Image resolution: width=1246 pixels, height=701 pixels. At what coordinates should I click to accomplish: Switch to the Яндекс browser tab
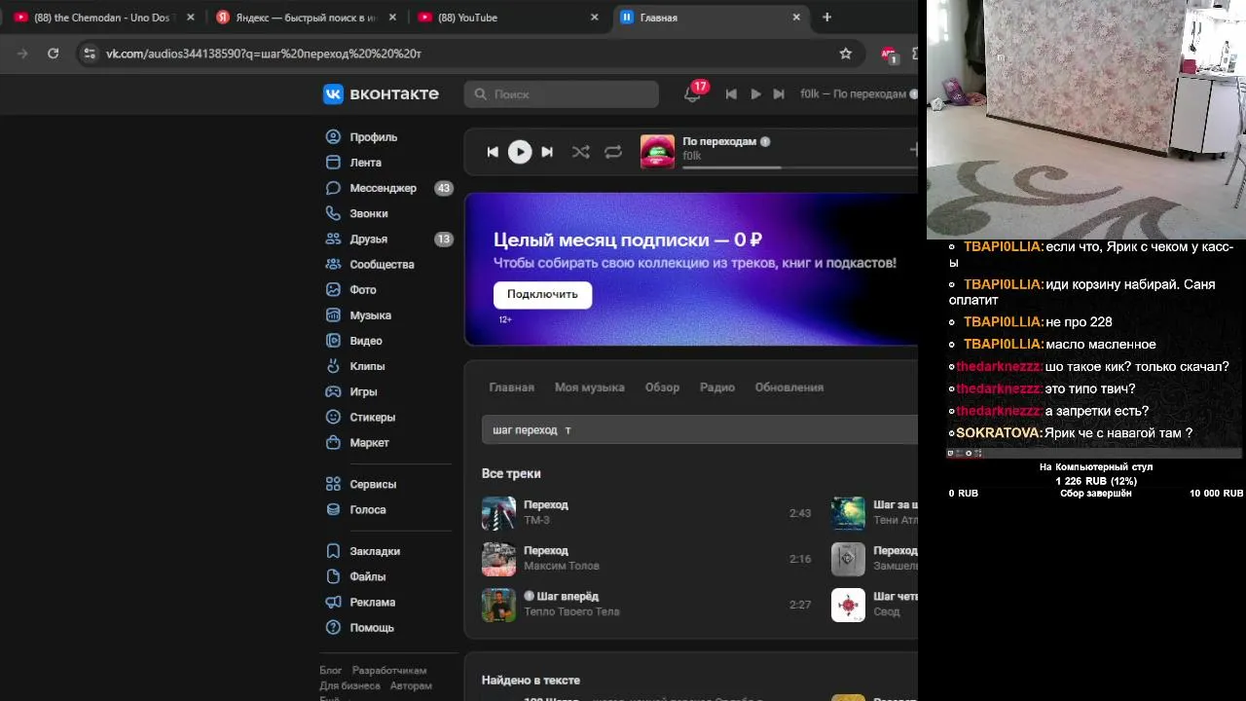pyautogui.click(x=307, y=18)
